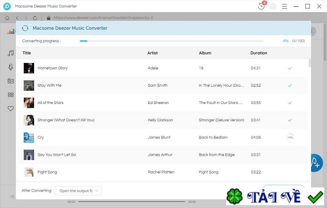
Task: Open the music note sidebar icon
Action: click(11, 53)
